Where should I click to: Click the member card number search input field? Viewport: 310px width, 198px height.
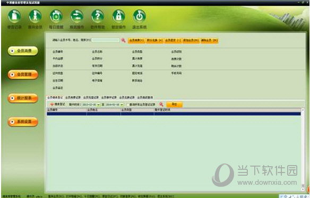[106, 40]
